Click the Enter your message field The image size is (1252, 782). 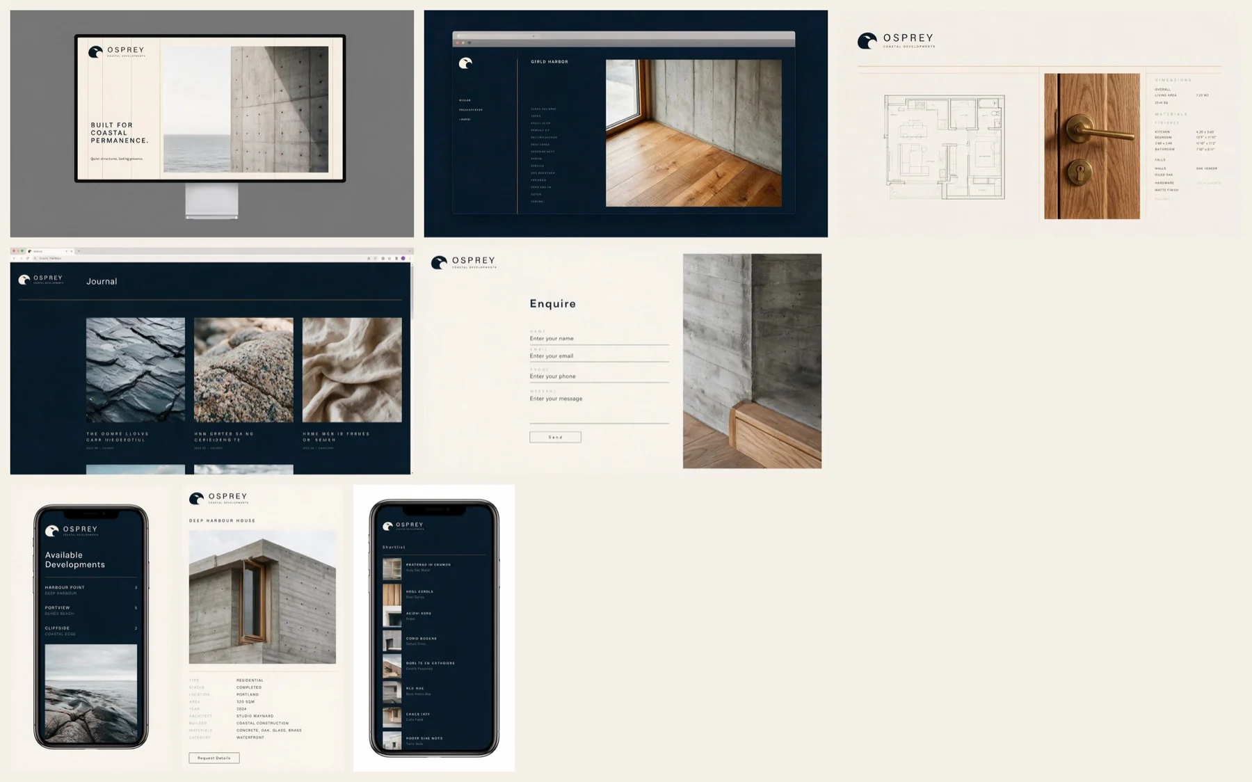(x=599, y=408)
